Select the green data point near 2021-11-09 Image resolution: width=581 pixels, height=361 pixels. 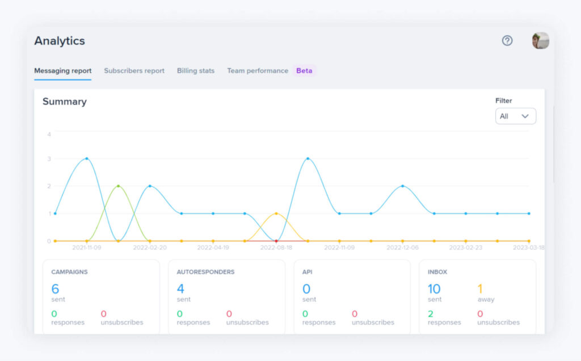118,186
